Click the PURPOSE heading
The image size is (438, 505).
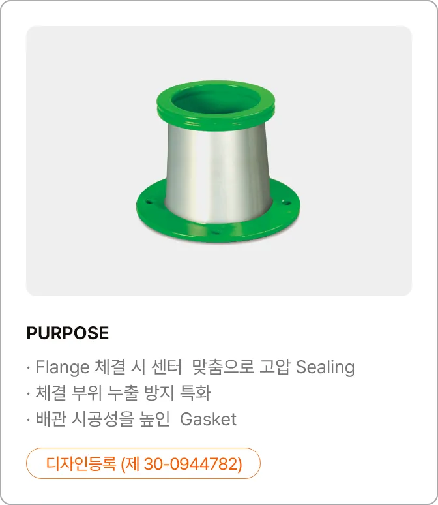click(68, 333)
